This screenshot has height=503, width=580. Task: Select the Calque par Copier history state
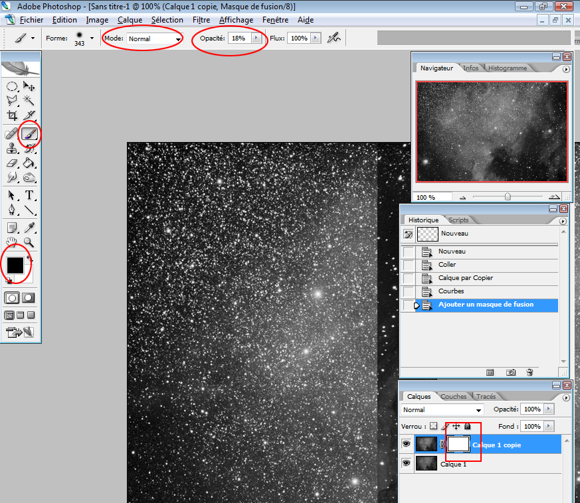pos(480,278)
